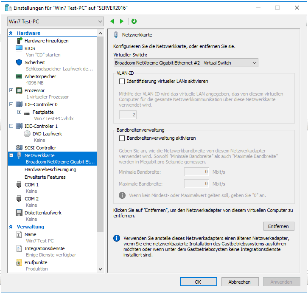This screenshot has height=293, width=308.
Task: Click the Netzwerkkarte adapter icon in tree
Action: coord(19,155)
